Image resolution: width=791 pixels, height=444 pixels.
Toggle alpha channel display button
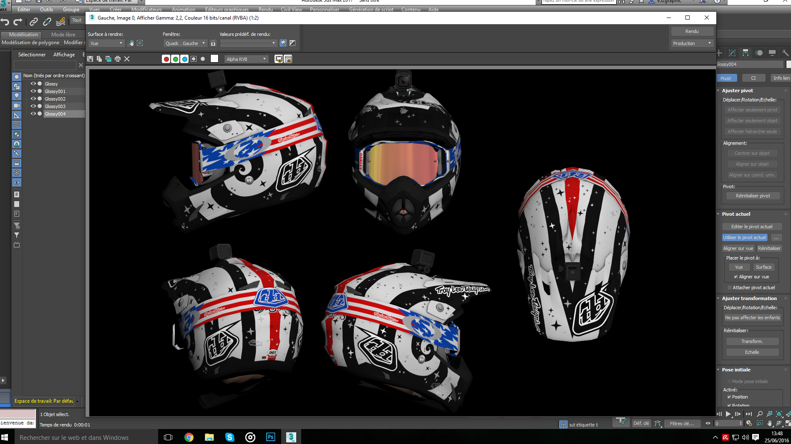tap(194, 59)
